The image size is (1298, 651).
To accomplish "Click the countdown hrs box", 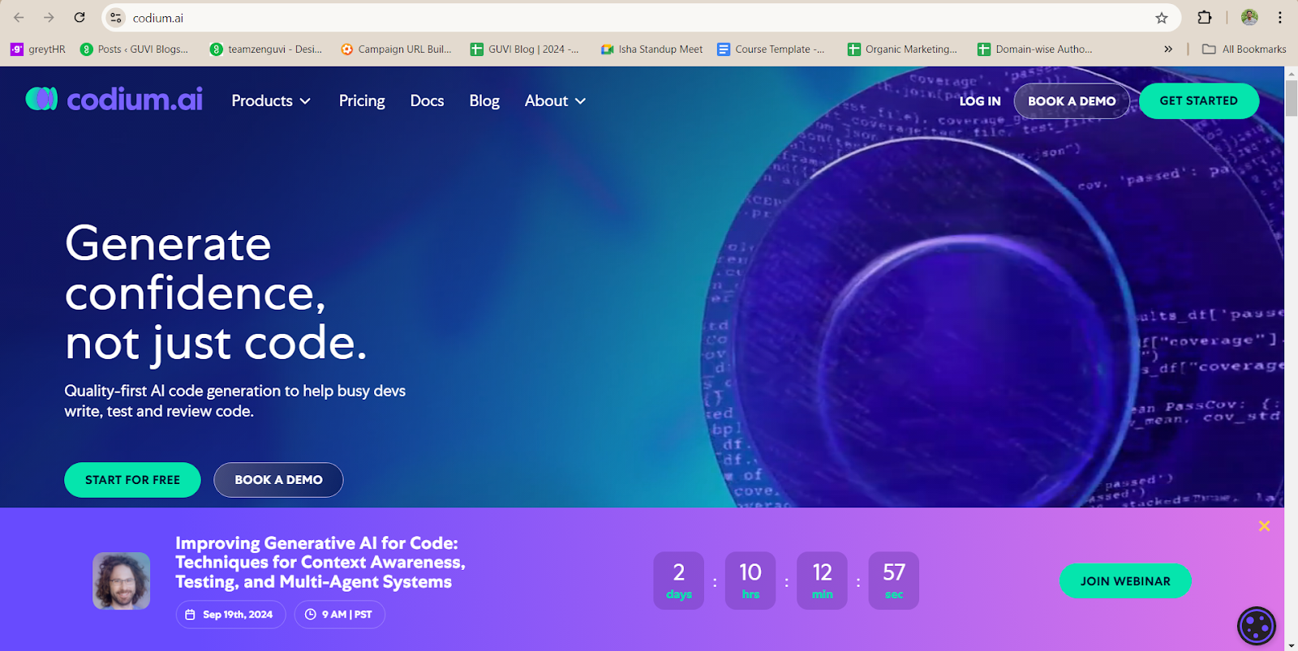I will tap(750, 581).
